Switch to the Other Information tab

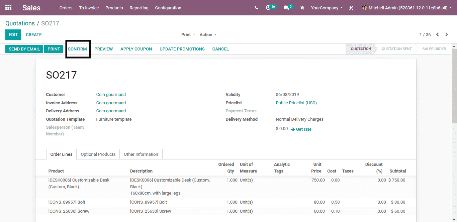click(x=141, y=154)
